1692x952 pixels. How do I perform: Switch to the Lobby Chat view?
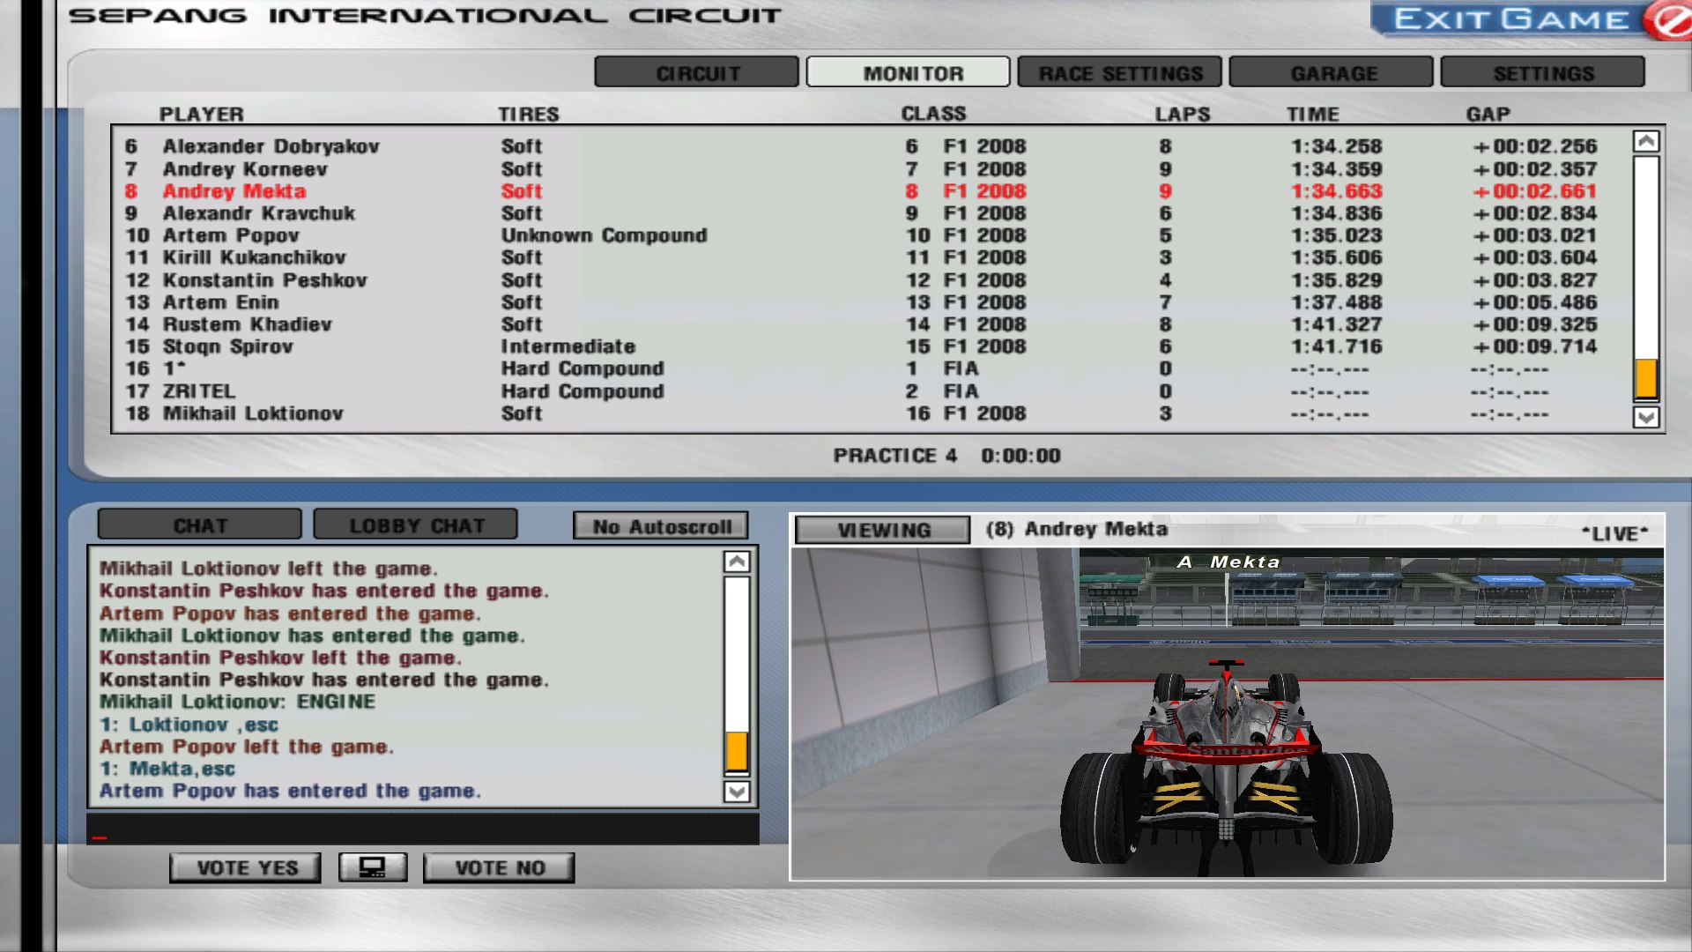click(416, 525)
